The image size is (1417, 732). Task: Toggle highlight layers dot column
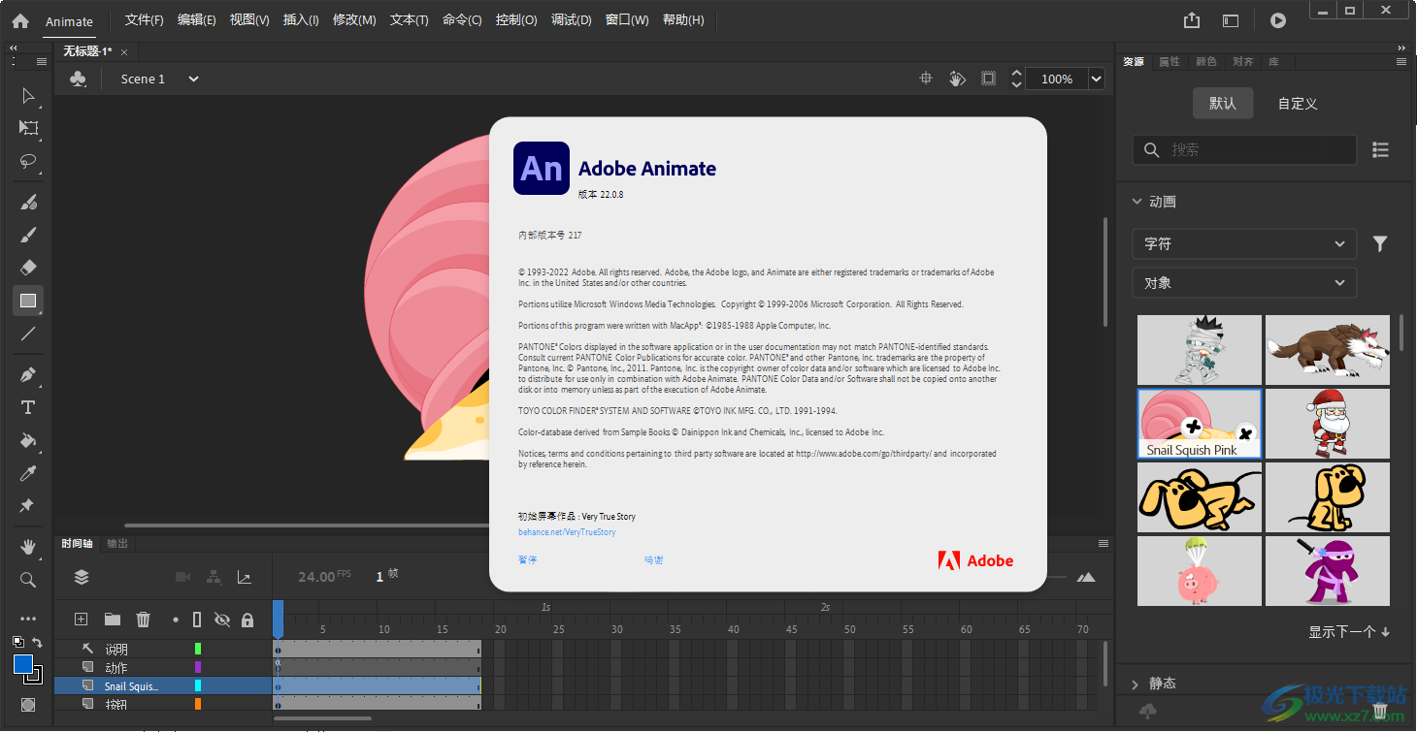176,620
